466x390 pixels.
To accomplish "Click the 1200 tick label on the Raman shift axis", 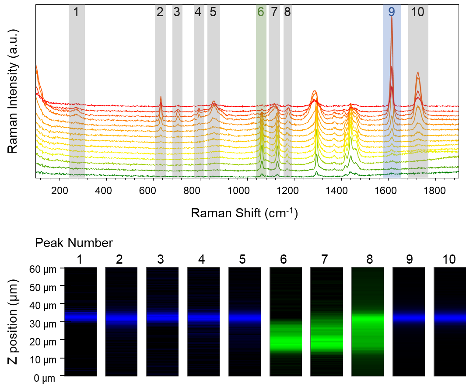I will click(x=287, y=190).
